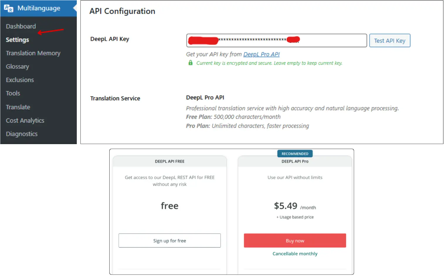Open the Cancellable monthly link
444x277 pixels.
point(295,254)
